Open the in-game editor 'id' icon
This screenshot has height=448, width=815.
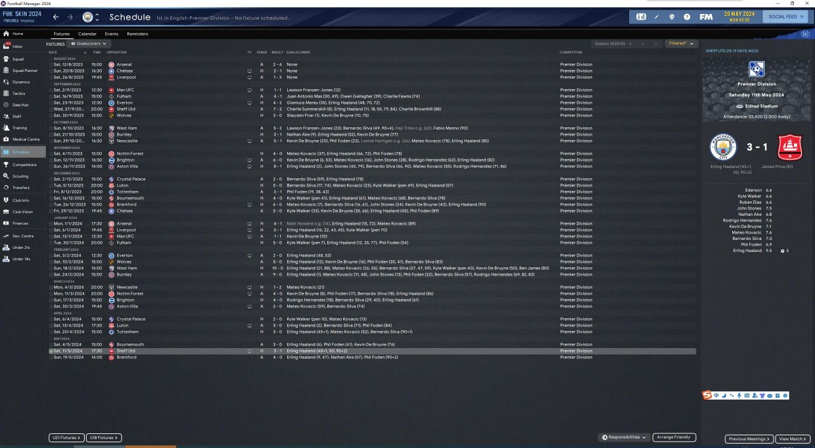642,17
